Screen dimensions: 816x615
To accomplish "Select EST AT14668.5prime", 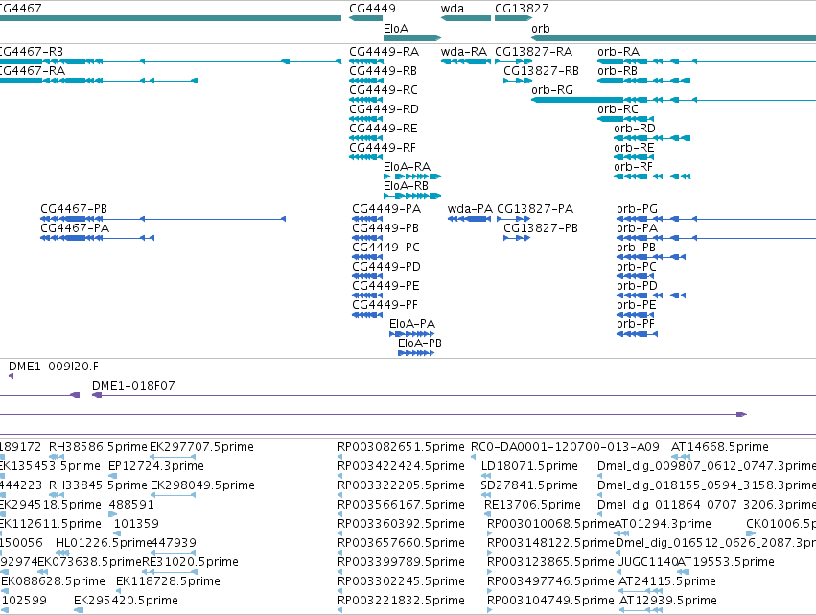I will click(x=681, y=457).
